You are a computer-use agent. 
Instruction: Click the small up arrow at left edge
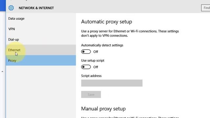(x=2, y=71)
